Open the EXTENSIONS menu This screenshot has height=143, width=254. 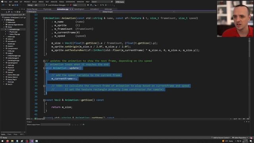click(x=71, y=2)
